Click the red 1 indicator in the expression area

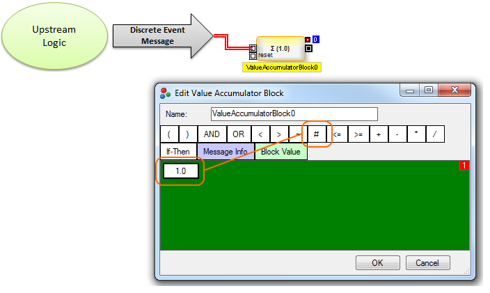464,166
